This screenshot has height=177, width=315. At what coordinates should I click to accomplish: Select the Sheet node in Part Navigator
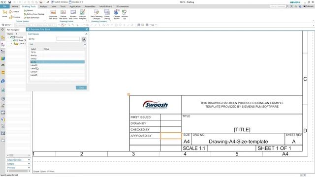[20, 40]
